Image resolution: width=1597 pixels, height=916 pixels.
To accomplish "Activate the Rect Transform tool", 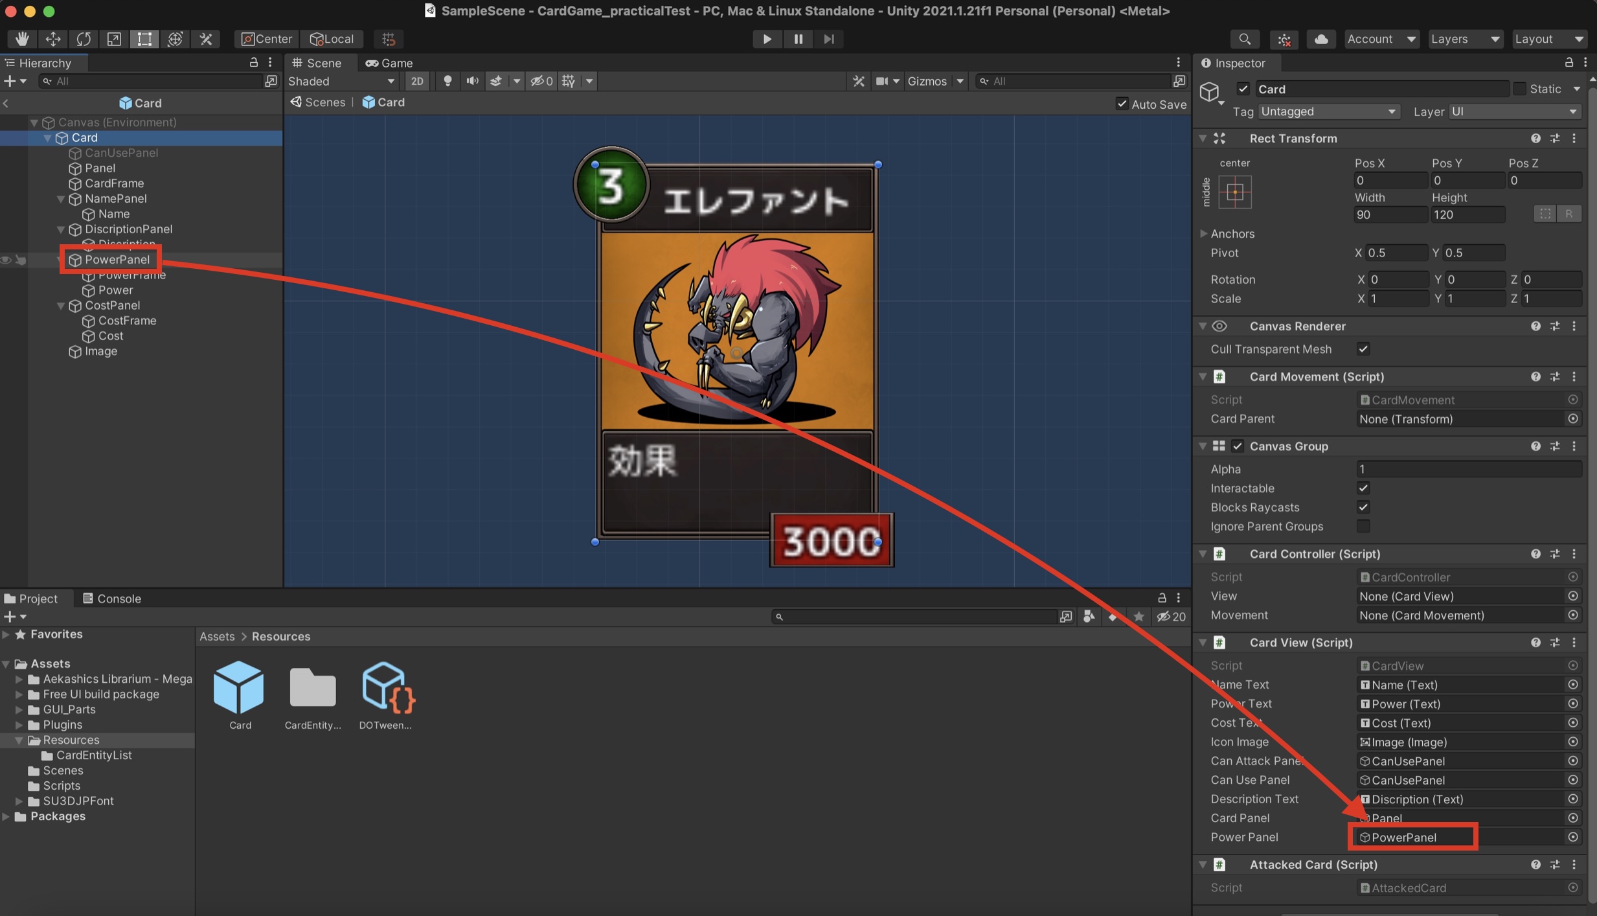I will click(x=144, y=39).
